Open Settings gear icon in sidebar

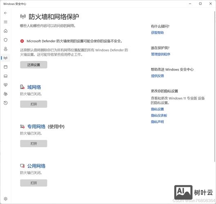pos(5,199)
